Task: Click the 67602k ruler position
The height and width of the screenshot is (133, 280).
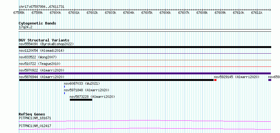Action: click(x=92, y=13)
